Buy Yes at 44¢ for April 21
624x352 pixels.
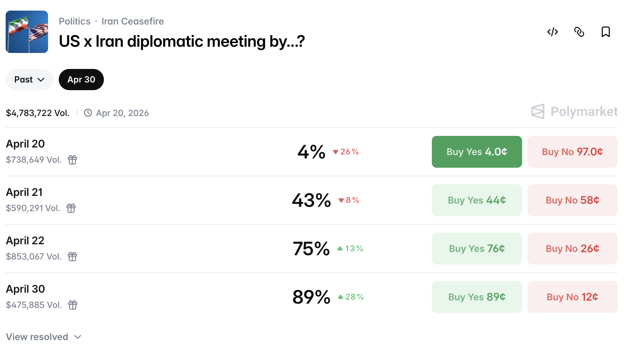(x=477, y=200)
